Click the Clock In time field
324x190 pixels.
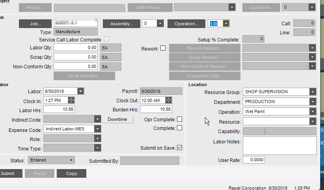[56, 100]
